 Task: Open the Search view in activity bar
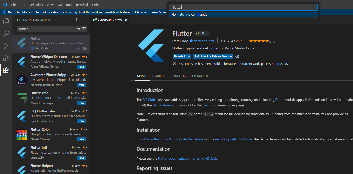tap(6, 34)
